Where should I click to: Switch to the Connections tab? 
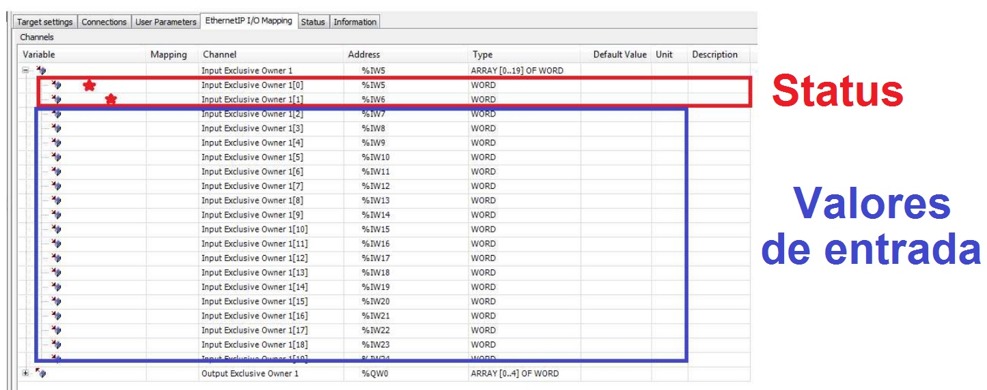point(104,22)
